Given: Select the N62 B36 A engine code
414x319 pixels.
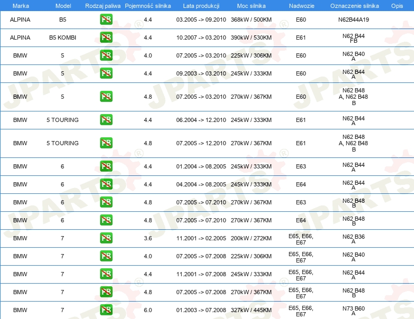Looking at the screenshot, I should coord(354,239).
